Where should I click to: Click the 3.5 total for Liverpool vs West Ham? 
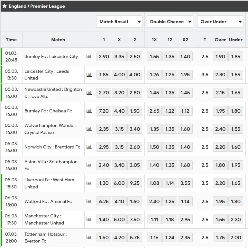click(205, 183)
